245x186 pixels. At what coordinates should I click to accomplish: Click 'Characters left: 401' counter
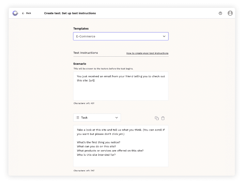pyautogui.click(x=84, y=103)
